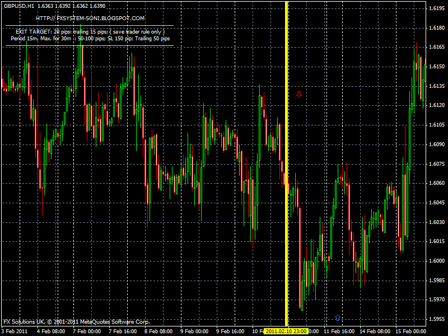Click the red down arrow sell signal

coord(299,95)
